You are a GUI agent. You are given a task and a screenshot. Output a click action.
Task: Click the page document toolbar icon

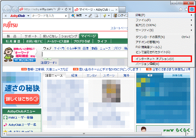(96, 16)
